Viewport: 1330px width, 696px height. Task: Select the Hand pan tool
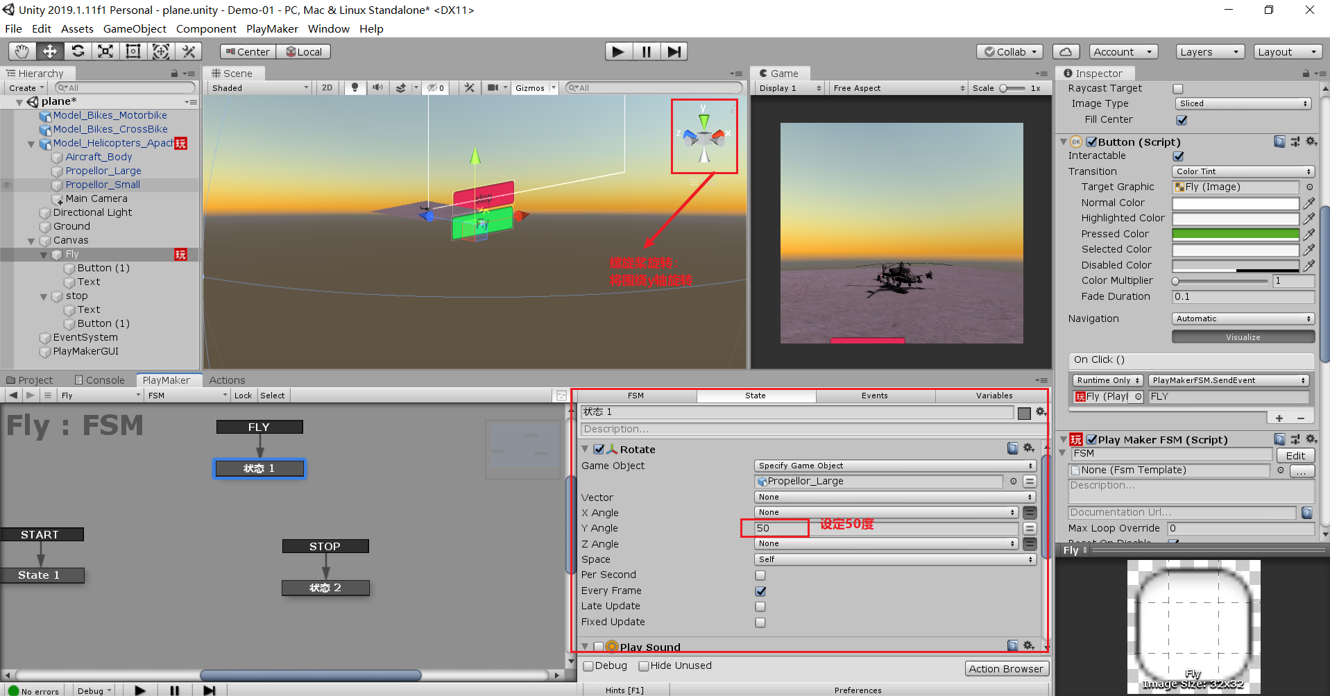[x=22, y=51]
